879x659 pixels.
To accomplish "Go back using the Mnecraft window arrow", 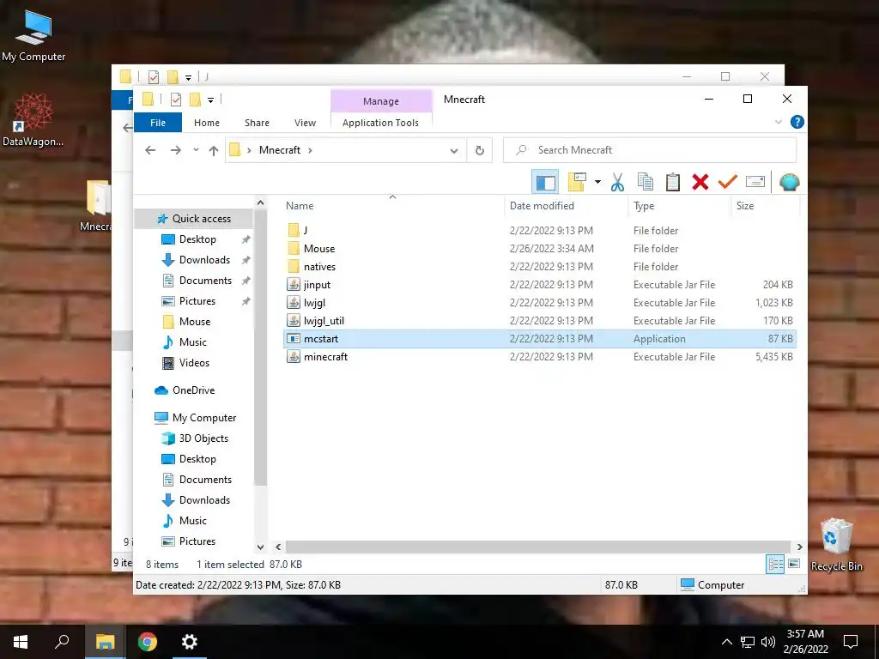I will (x=150, y=150).
